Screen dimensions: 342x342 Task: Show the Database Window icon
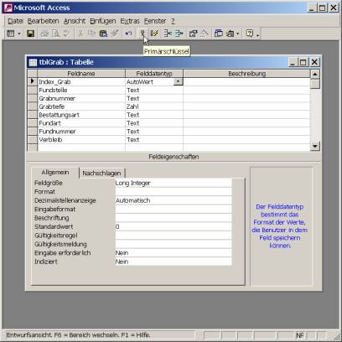click(x=219, y=34)
